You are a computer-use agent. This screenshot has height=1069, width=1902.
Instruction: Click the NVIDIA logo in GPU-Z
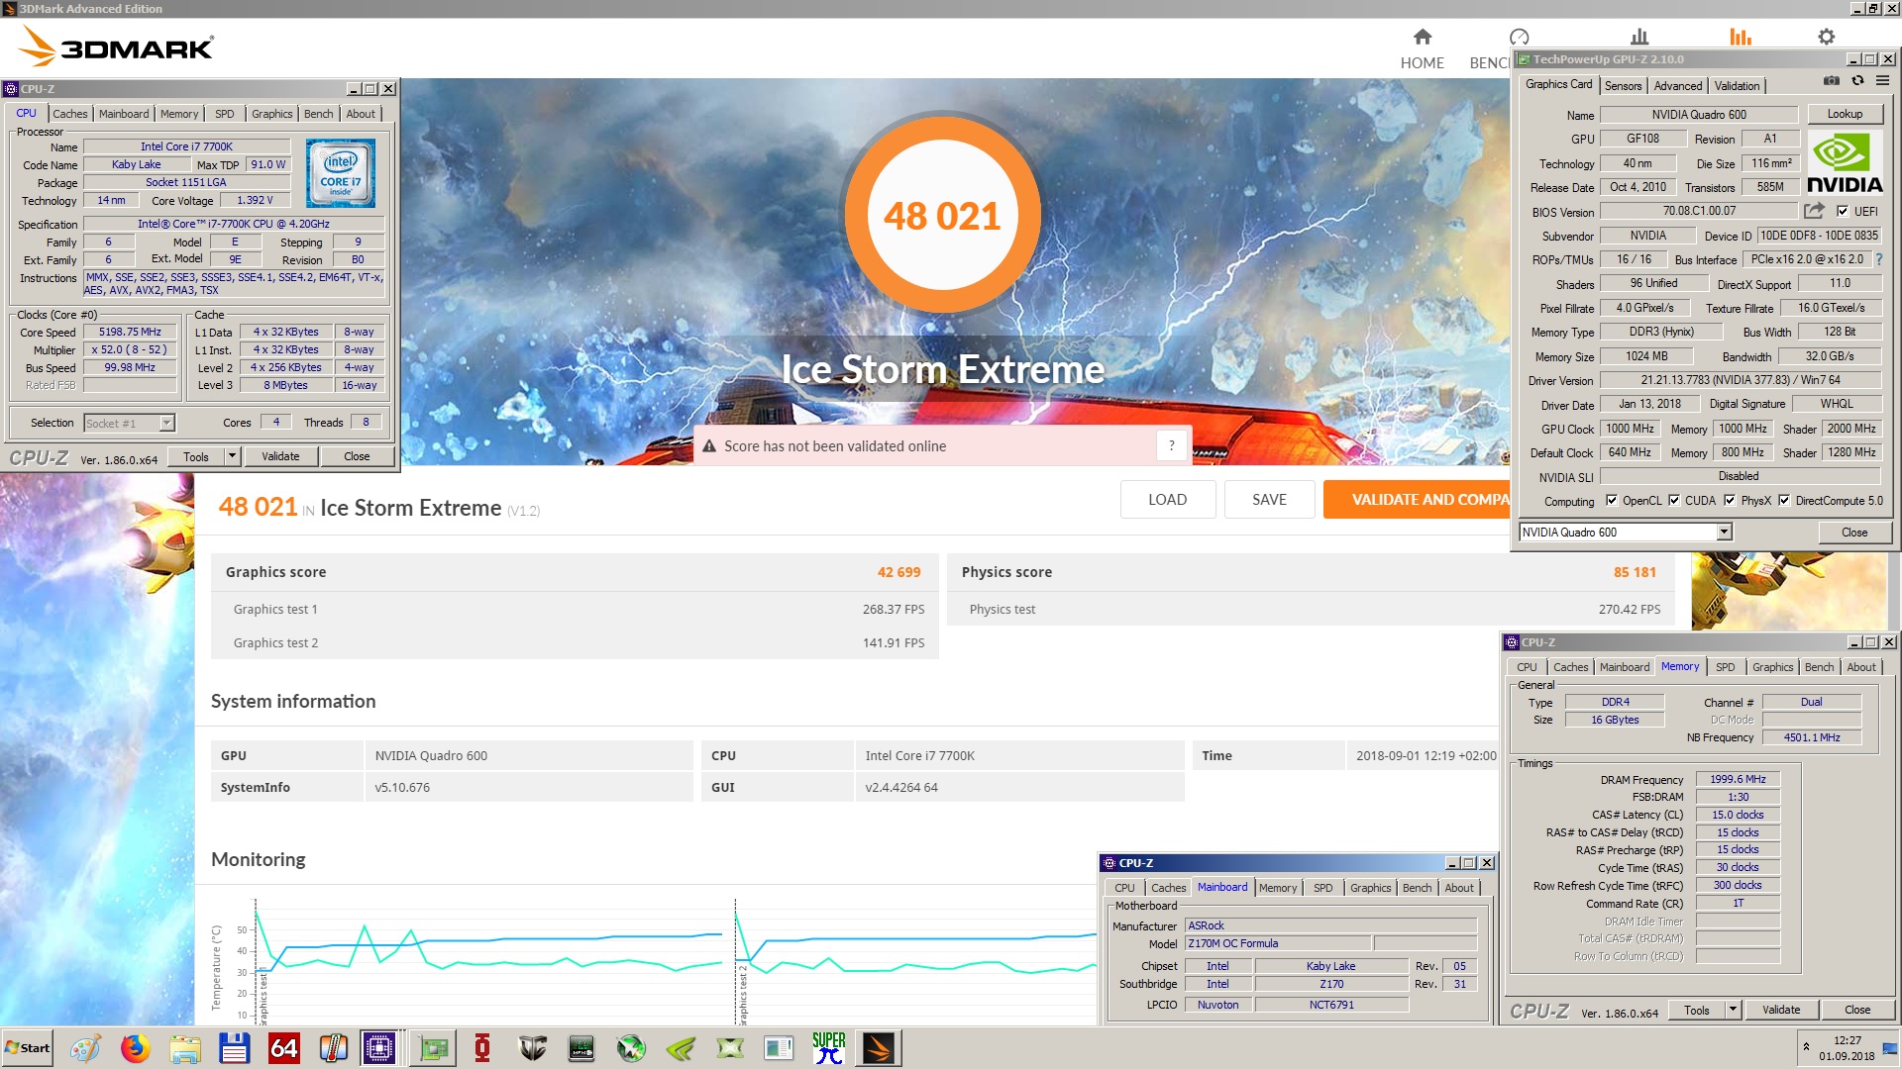click(x=1845, y=163)
